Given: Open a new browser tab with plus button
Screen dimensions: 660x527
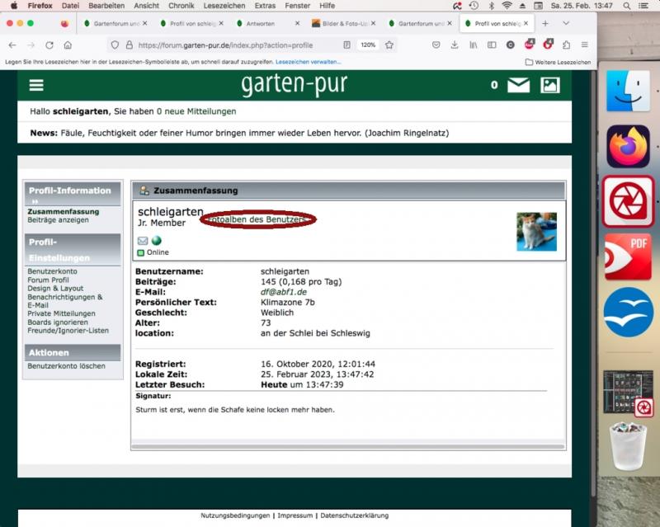Looking at the screenshot, I should 545,24.
